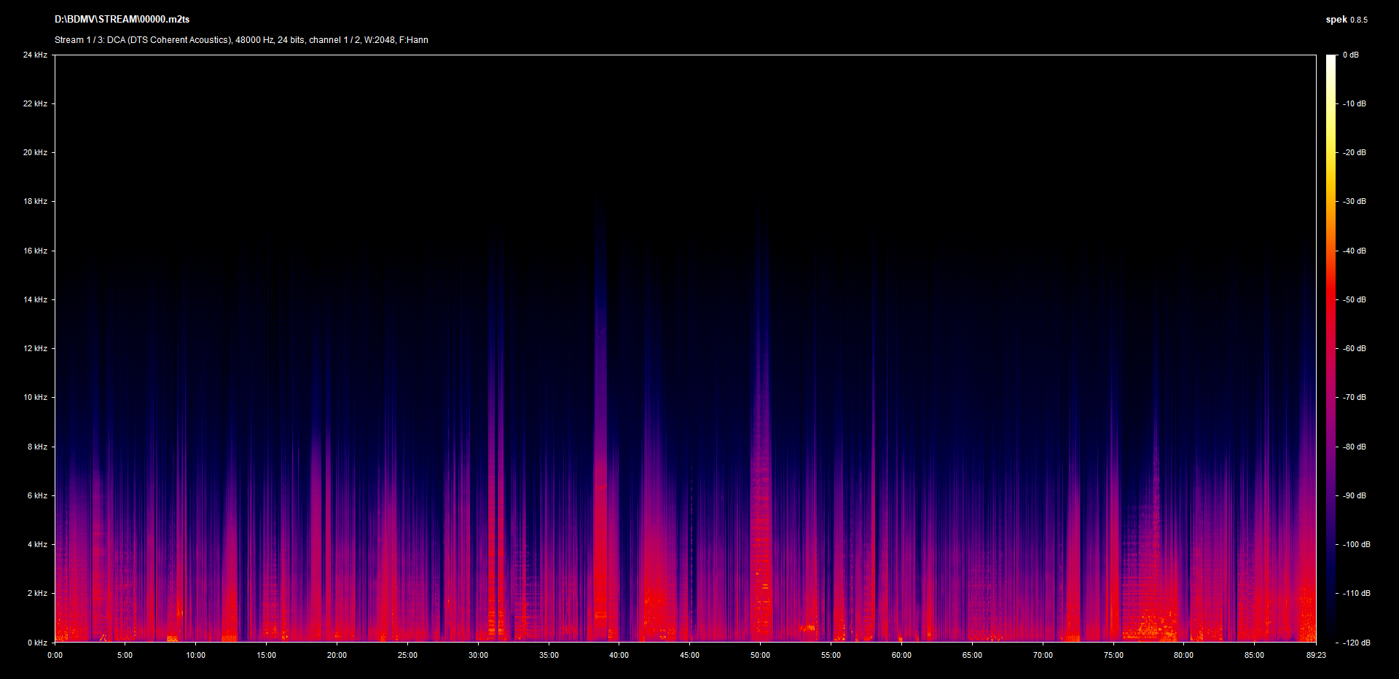Click the 10 kHz frequency axis label
The height and width of the screenshot is (679, 1399).
coord(35,397)
